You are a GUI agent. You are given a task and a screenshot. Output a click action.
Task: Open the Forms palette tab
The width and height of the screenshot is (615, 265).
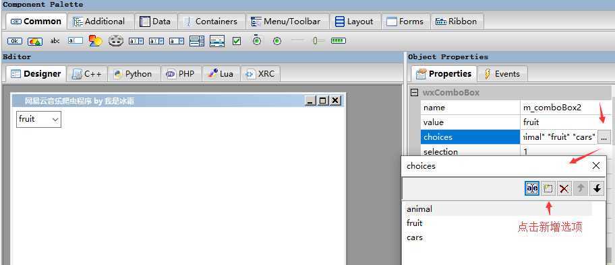point(405,22)
